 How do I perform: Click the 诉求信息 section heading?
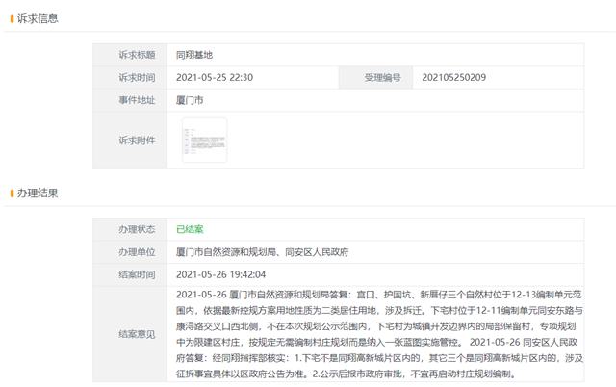38,18
